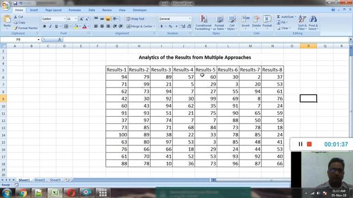Viewport: 353px width, 198px height.
Task: Open Chrome from the taskbar
Action: tap(23, 193)
